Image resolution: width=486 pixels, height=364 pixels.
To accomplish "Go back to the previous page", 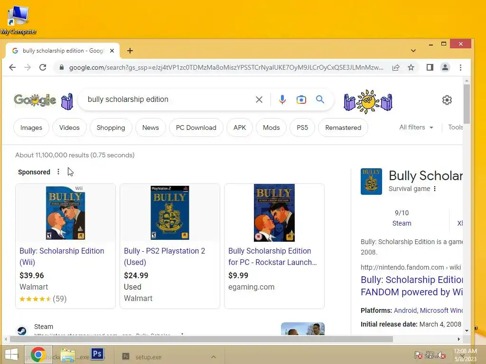I will pos(12,67).
